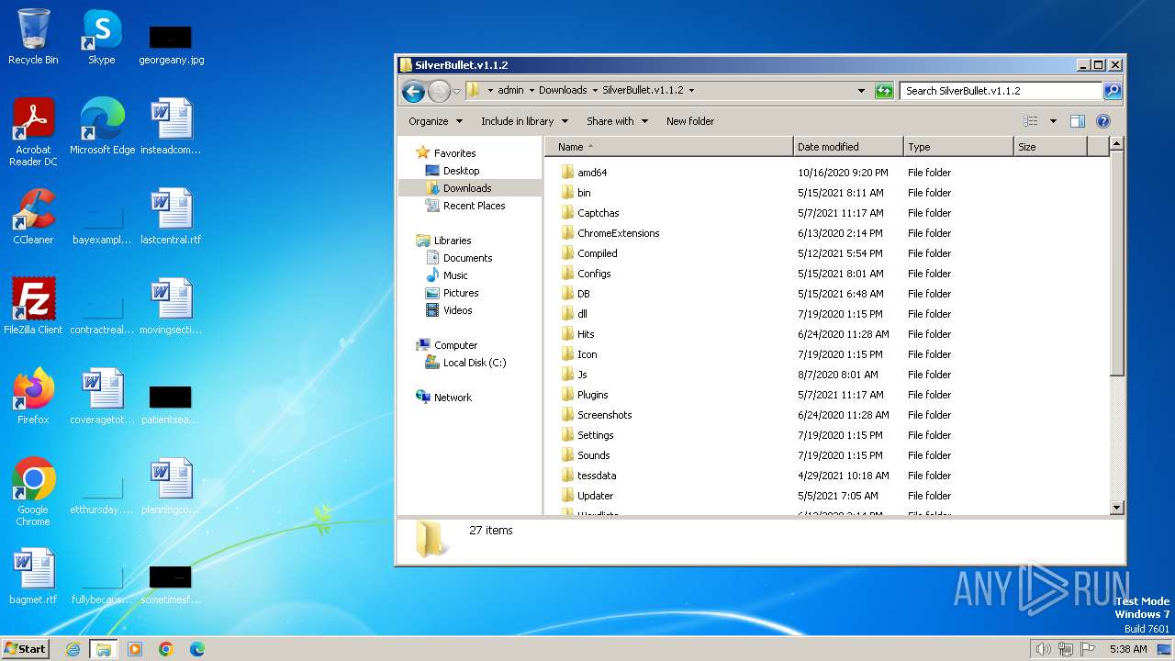Click the file list scrollbar up arrow
Viewport: 1175px width, 661px height.
pyautogui.click(x=1116, y=144)
